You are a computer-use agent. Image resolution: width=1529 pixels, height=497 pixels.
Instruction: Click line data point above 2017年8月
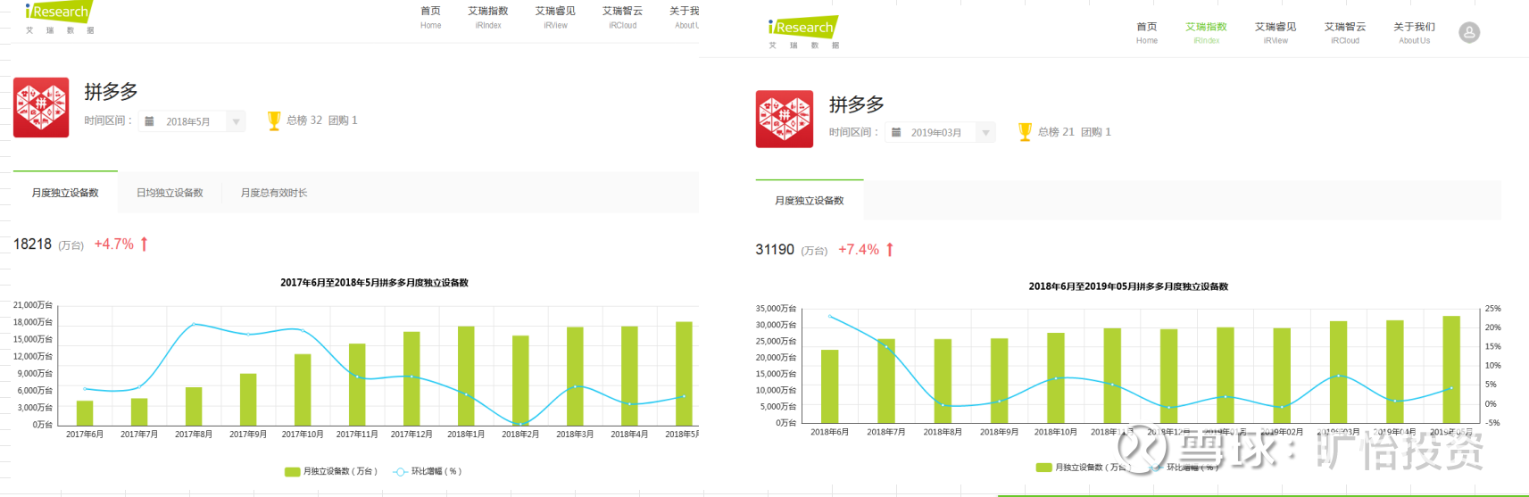click(x=195, y=324)
